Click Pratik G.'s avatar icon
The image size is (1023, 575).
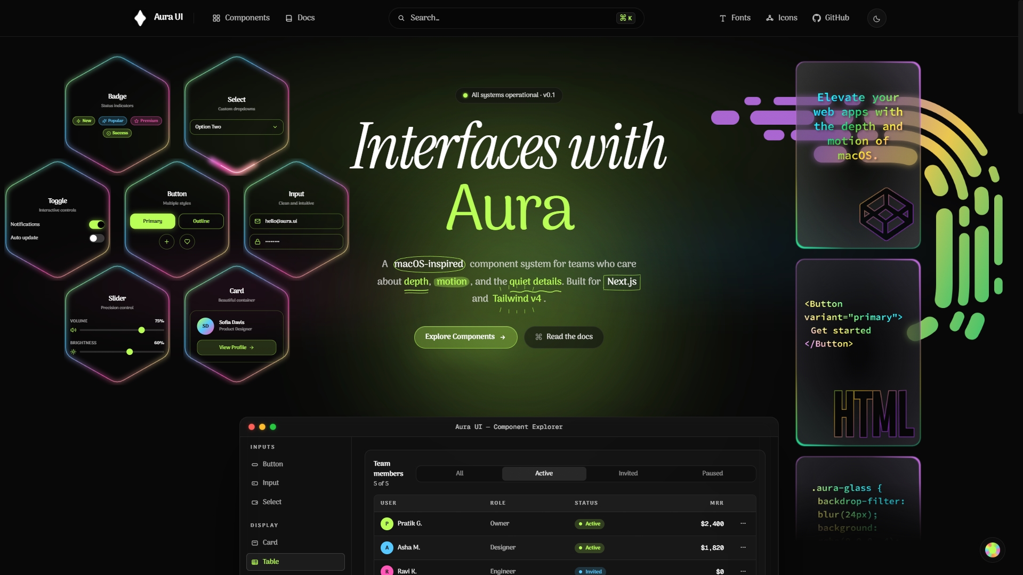click(x=386, y=524)
